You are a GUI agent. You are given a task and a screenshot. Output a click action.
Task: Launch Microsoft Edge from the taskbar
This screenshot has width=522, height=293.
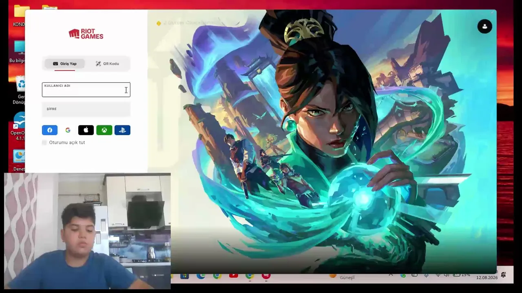tap(201, 276)
